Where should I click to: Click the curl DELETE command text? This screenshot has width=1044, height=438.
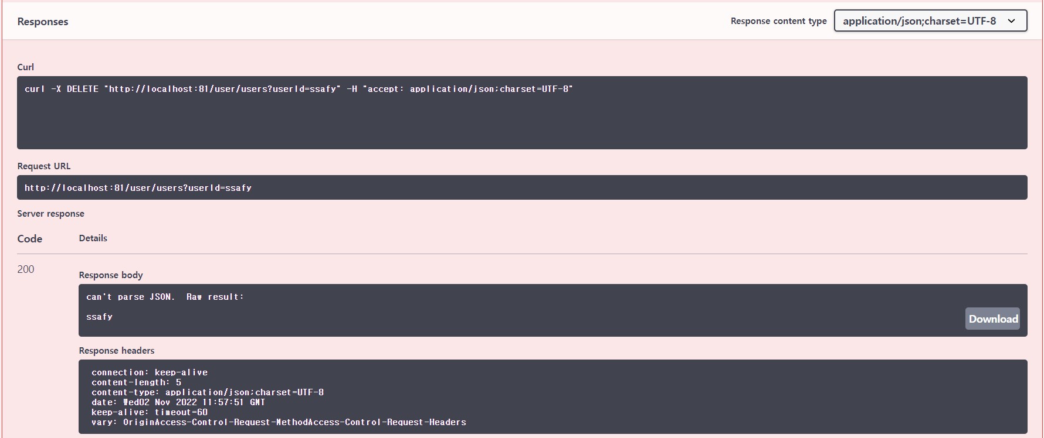click(x=299, y=89)
